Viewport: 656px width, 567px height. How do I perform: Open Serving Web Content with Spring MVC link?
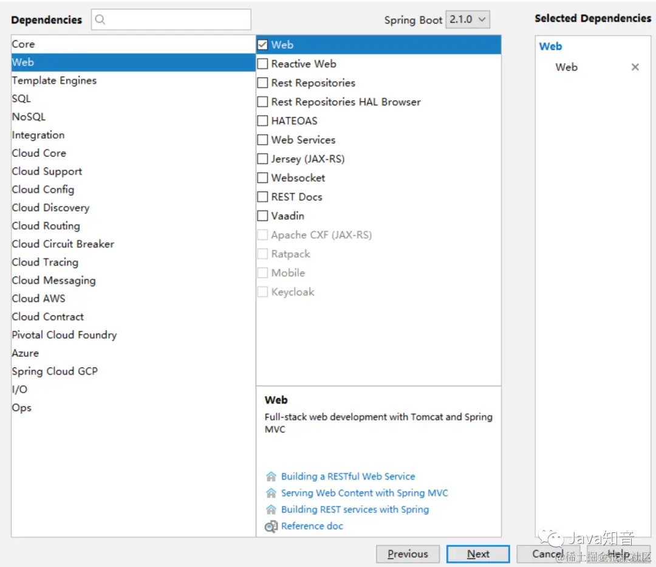[364, 493]
